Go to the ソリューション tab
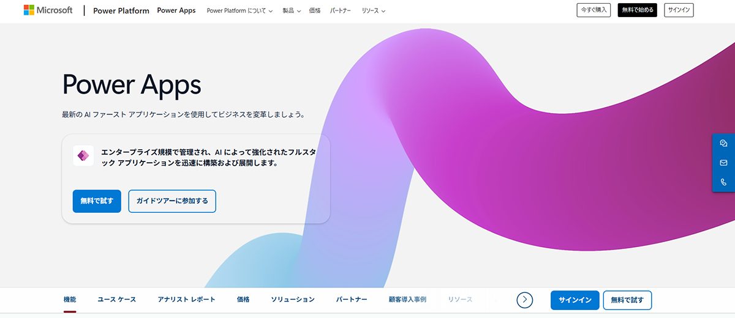This screenshot has width=735, height=318. (x=293, y=300)
